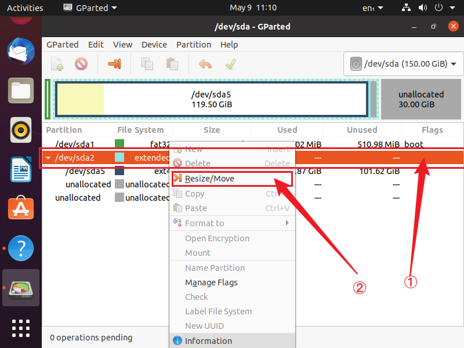This screenshot has width=464, height=348.
Task: Choose Name Partition in context menu
Action: [233, 268]
